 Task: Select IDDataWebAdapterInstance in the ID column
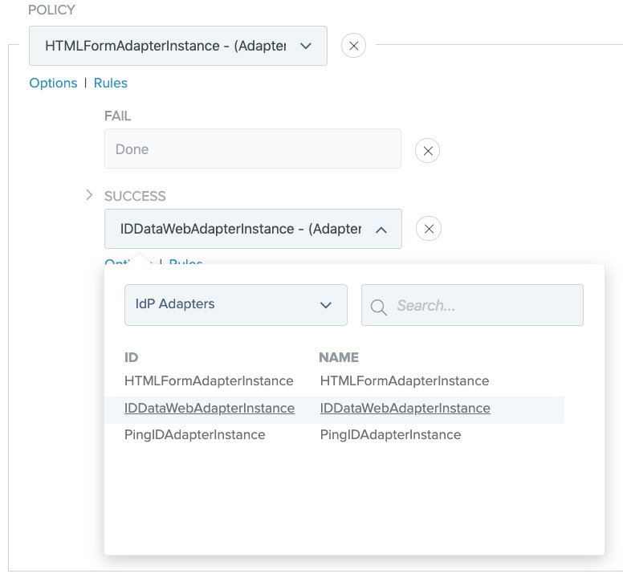209,408
